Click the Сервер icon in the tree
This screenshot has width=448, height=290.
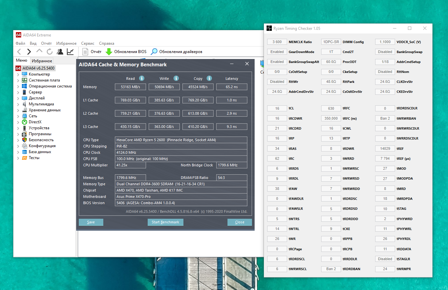25,92
